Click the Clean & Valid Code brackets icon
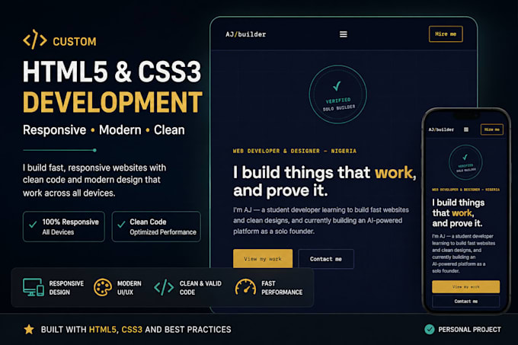The width and height of the screenshot is (518, 345). click(164, 287)
